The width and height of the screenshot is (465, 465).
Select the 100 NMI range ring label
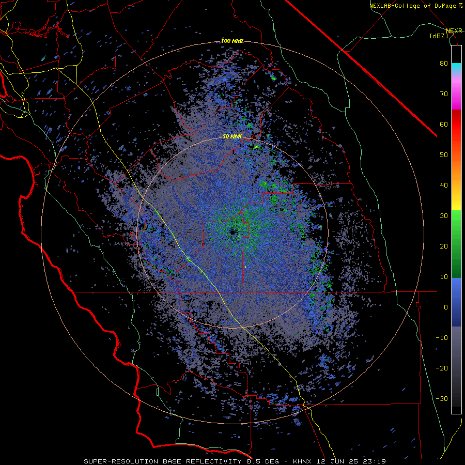(x=232, y=41)
